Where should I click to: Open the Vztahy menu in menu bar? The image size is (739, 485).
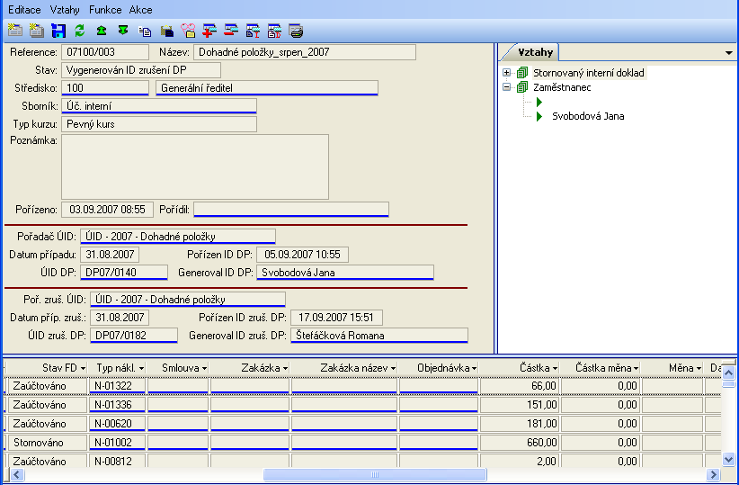(65, 10)
